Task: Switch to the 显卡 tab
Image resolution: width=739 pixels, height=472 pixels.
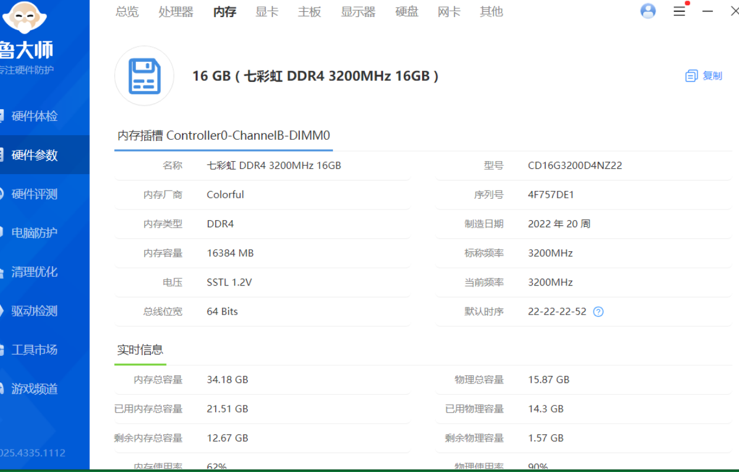Action: (x=267, y=12)
